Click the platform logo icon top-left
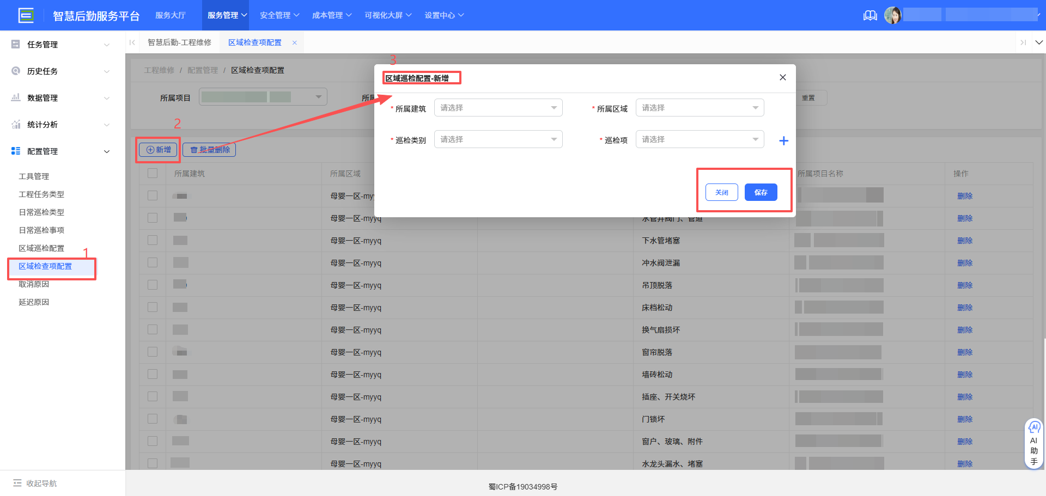 click(x=26, y=15)
